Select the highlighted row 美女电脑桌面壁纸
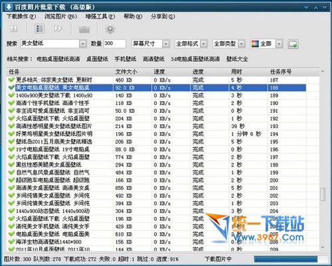 [x=157, y=88]
